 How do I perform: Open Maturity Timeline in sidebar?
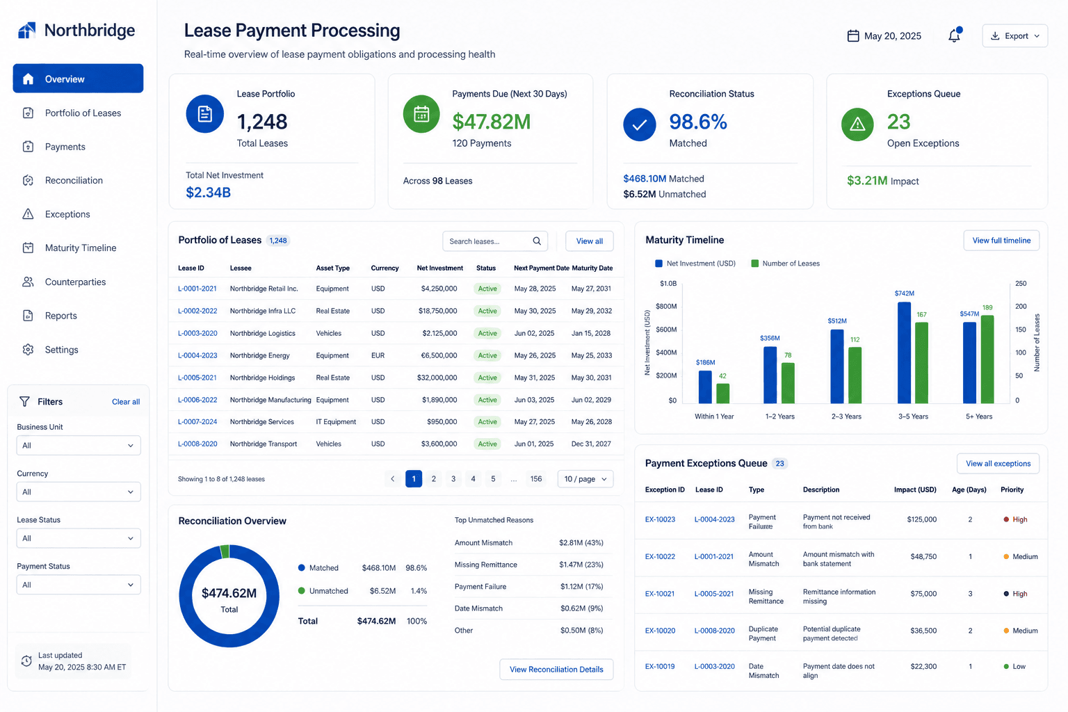81,248
